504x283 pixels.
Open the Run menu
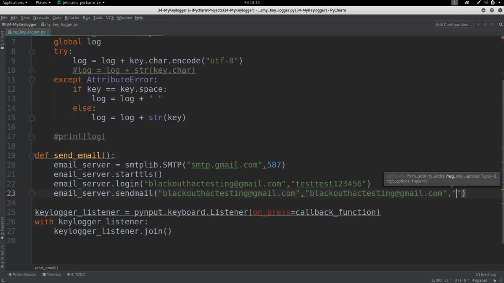pyautogui.click(x=86, y=17)
